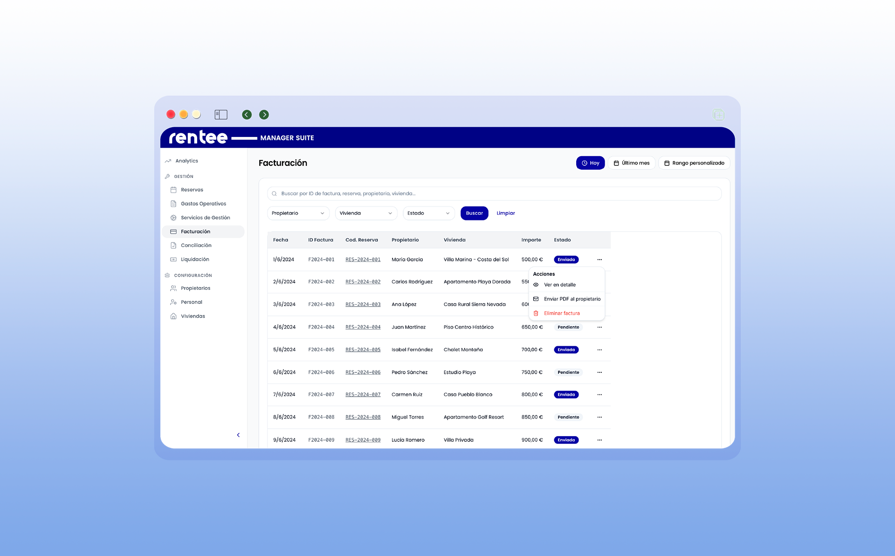This screenshot has height=556, width=895.
Task: Open the three-dots menu for invoice F2024-001
Action: (x=599, y=260)
